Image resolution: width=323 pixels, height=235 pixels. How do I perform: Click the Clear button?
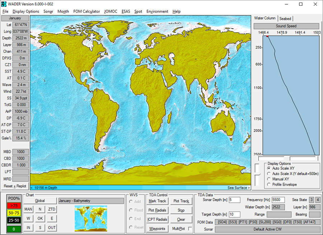tap(181, 220)
